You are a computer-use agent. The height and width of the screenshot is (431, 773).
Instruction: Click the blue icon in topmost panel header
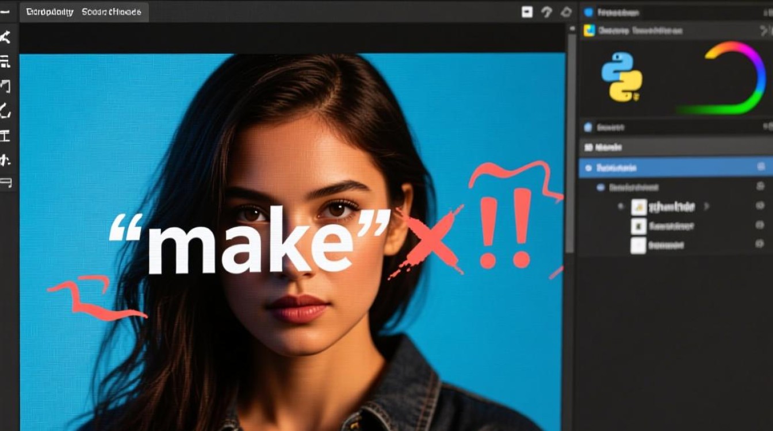(x=588, y=12)
